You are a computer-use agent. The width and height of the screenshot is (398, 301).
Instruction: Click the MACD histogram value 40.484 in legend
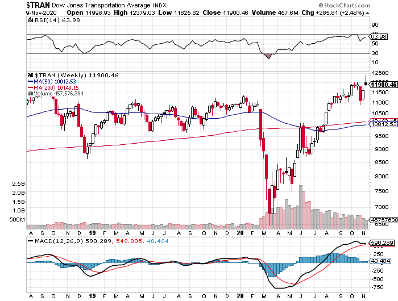pyautogui.click(x=157, y=241)
